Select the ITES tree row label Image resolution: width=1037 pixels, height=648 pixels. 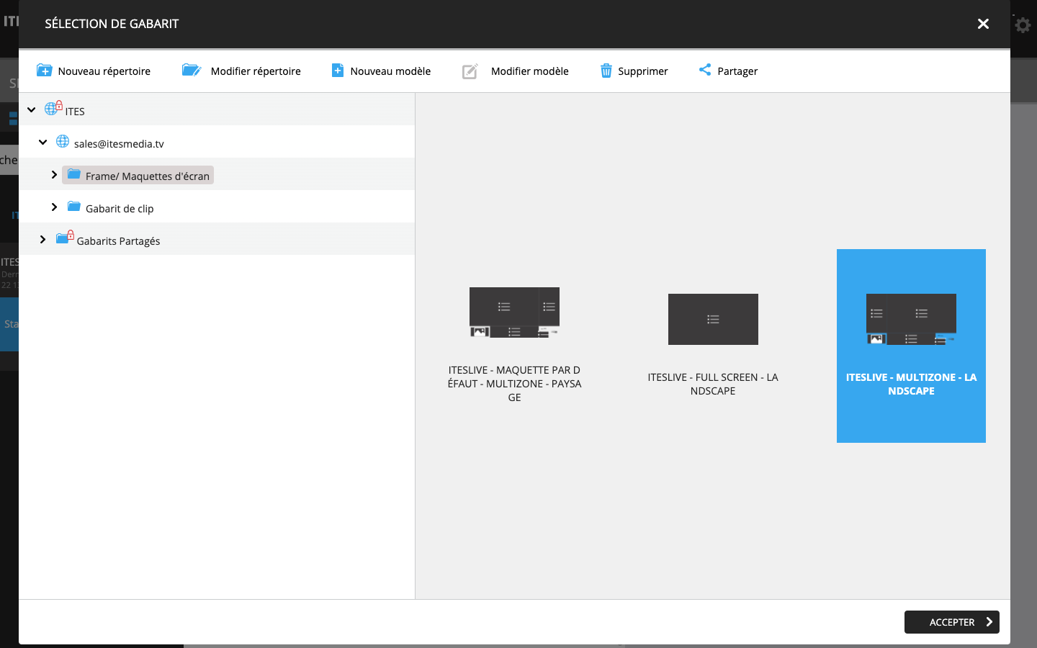pos(75,112)
